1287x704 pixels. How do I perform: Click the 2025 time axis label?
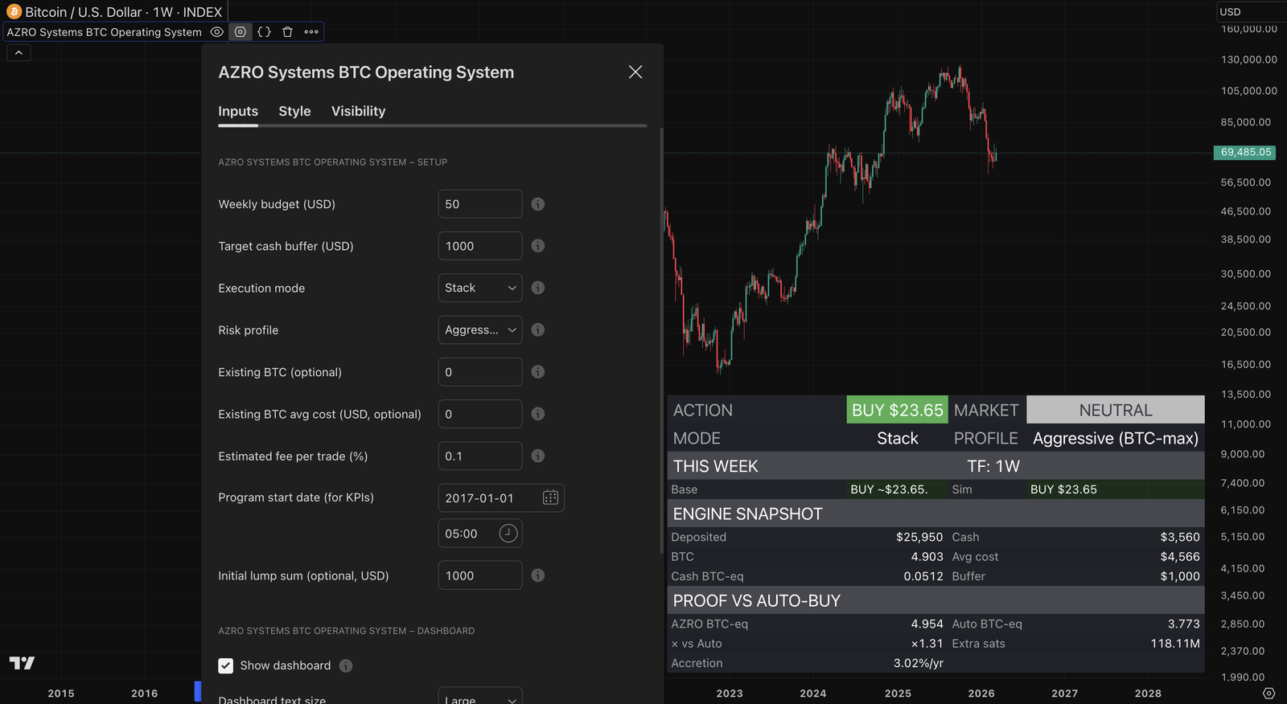[x=898, y=693]
